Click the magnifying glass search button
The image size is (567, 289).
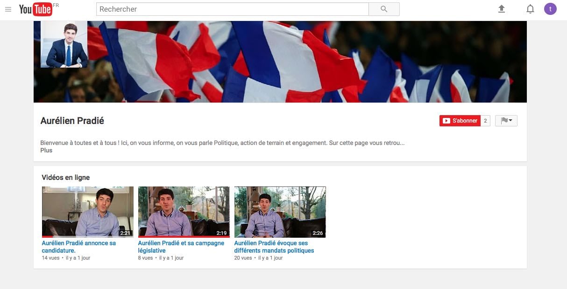[x=384, y=9]
